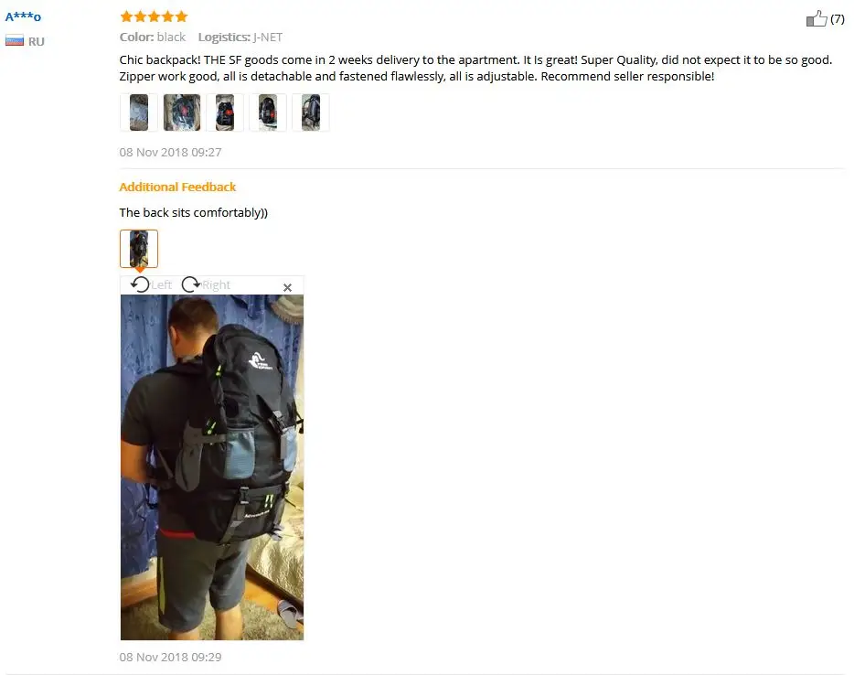This screenshot has width=854, height=675.
Task: Click the thumbs-up helpful icon
Action: click(x=817, y=18)
